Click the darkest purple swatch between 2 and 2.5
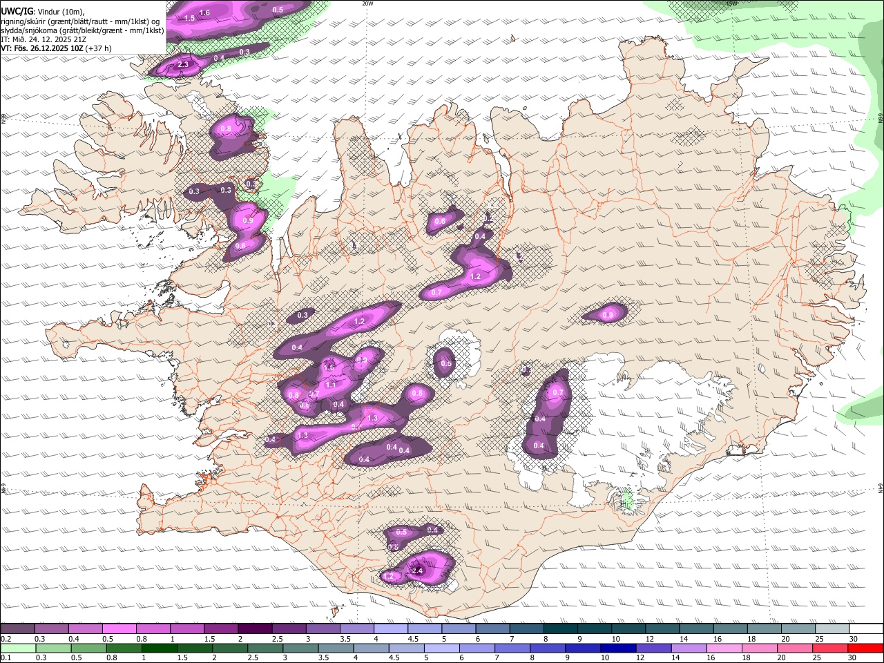 [x=254, y=629]
